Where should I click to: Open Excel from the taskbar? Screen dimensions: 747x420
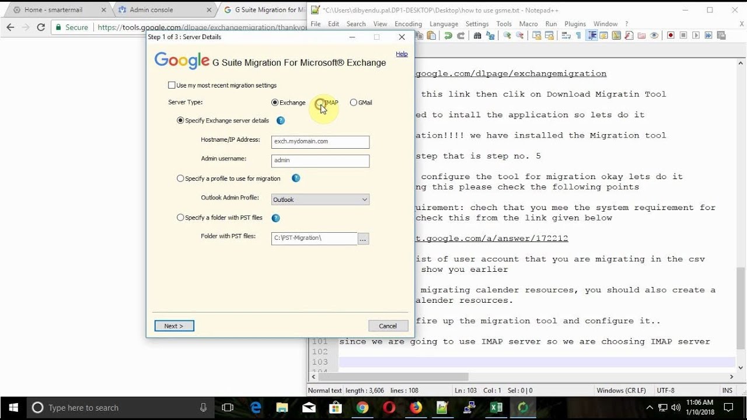point(496,408)
